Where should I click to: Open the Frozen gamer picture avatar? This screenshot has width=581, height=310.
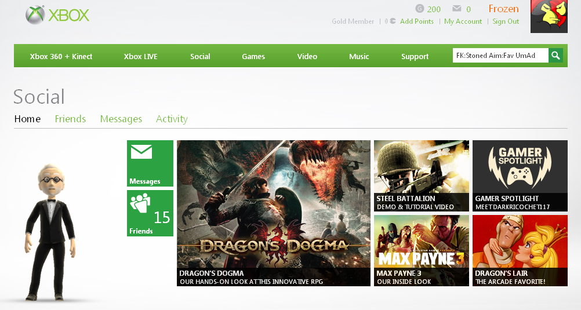549,16
